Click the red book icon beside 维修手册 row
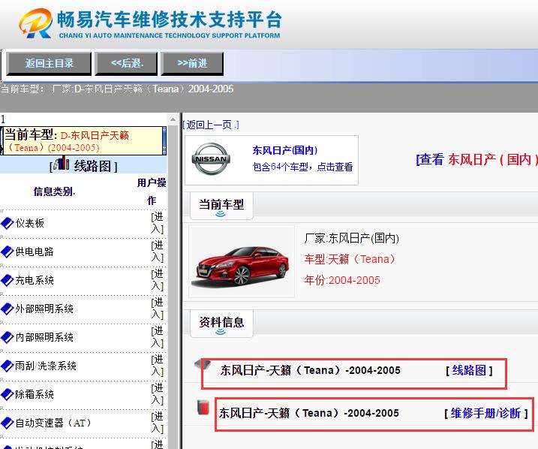This screenshot has height=449, width=538. point(203,407)
